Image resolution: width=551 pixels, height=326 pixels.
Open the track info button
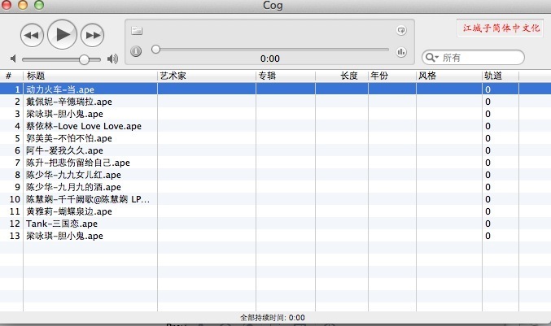pos(137,51)
